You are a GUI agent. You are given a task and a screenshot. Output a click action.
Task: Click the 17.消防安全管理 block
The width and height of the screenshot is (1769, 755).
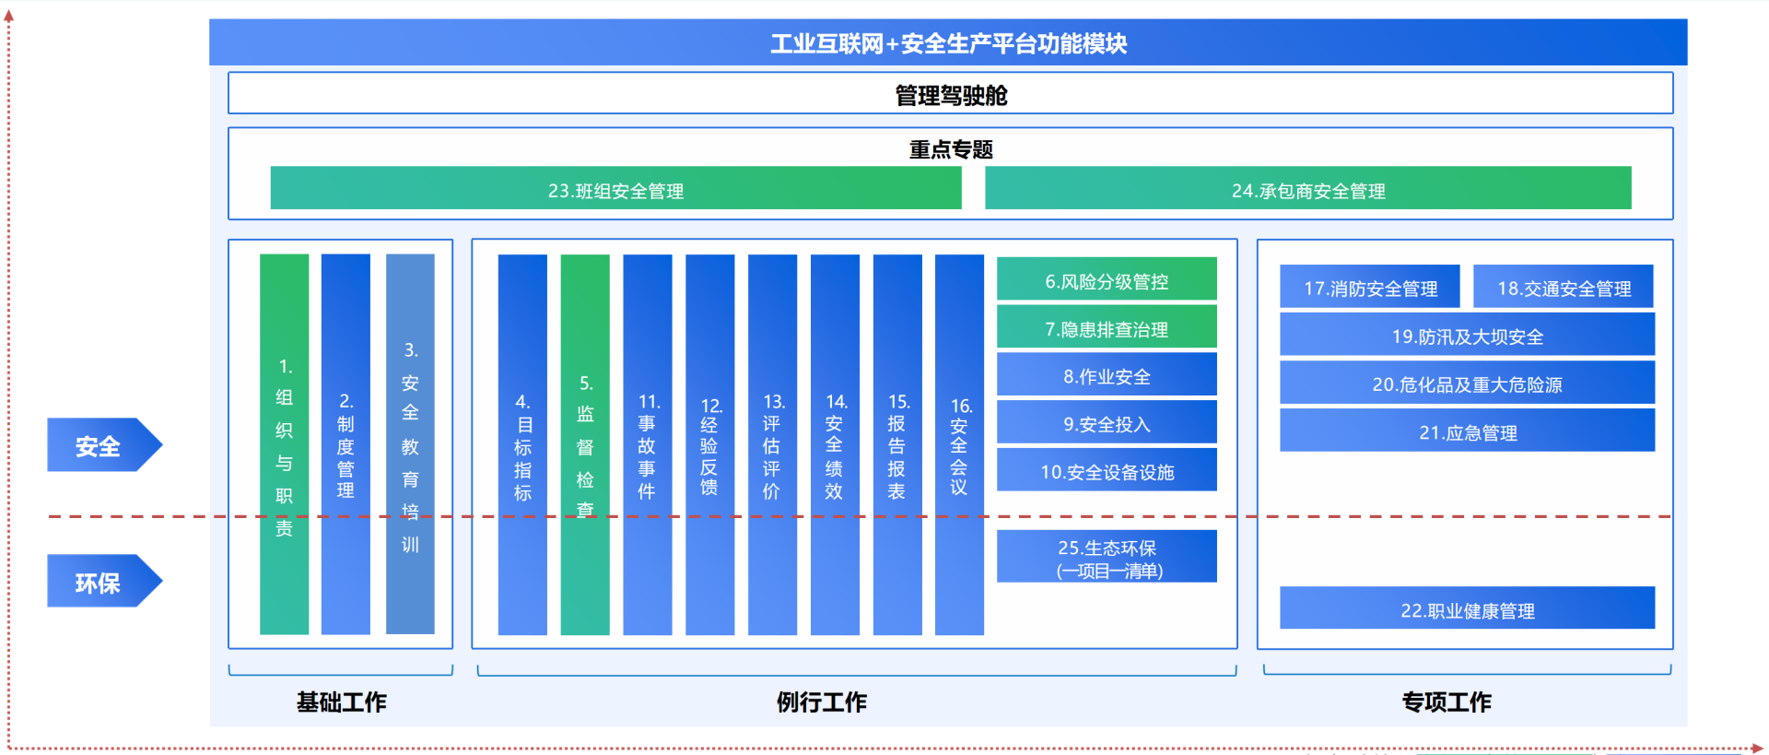[x=1370, y=287]
